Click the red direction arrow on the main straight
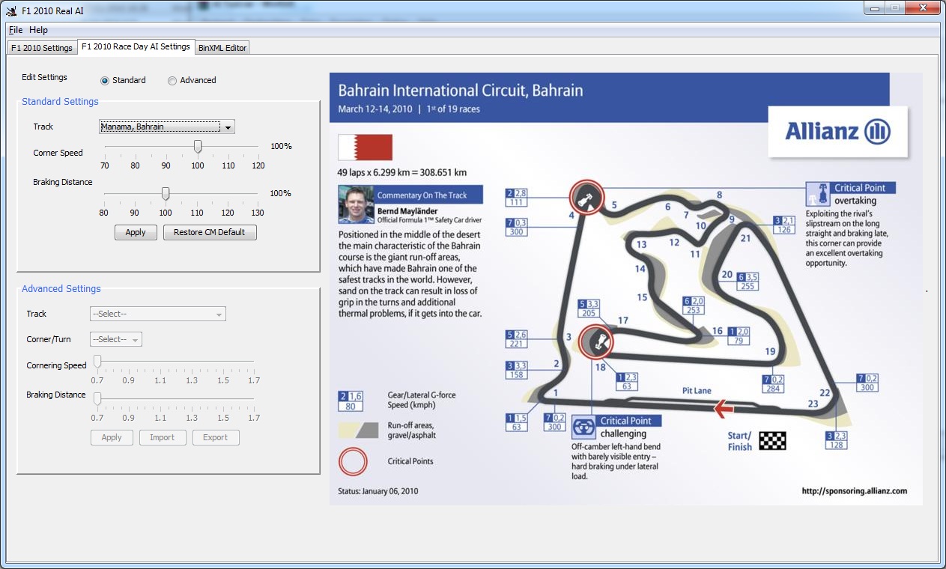946x569 pixels. pos(724,408)
